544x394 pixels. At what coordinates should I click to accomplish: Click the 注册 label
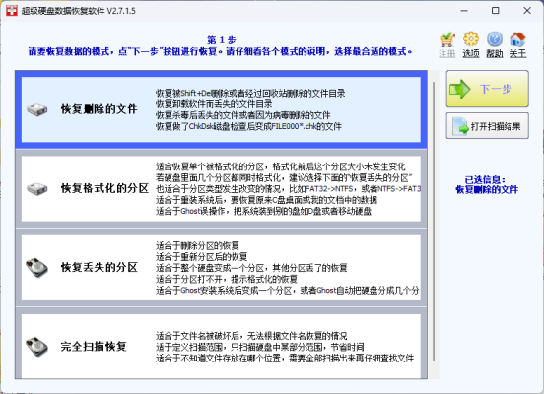pyautogui.click(x=447, y=53)
